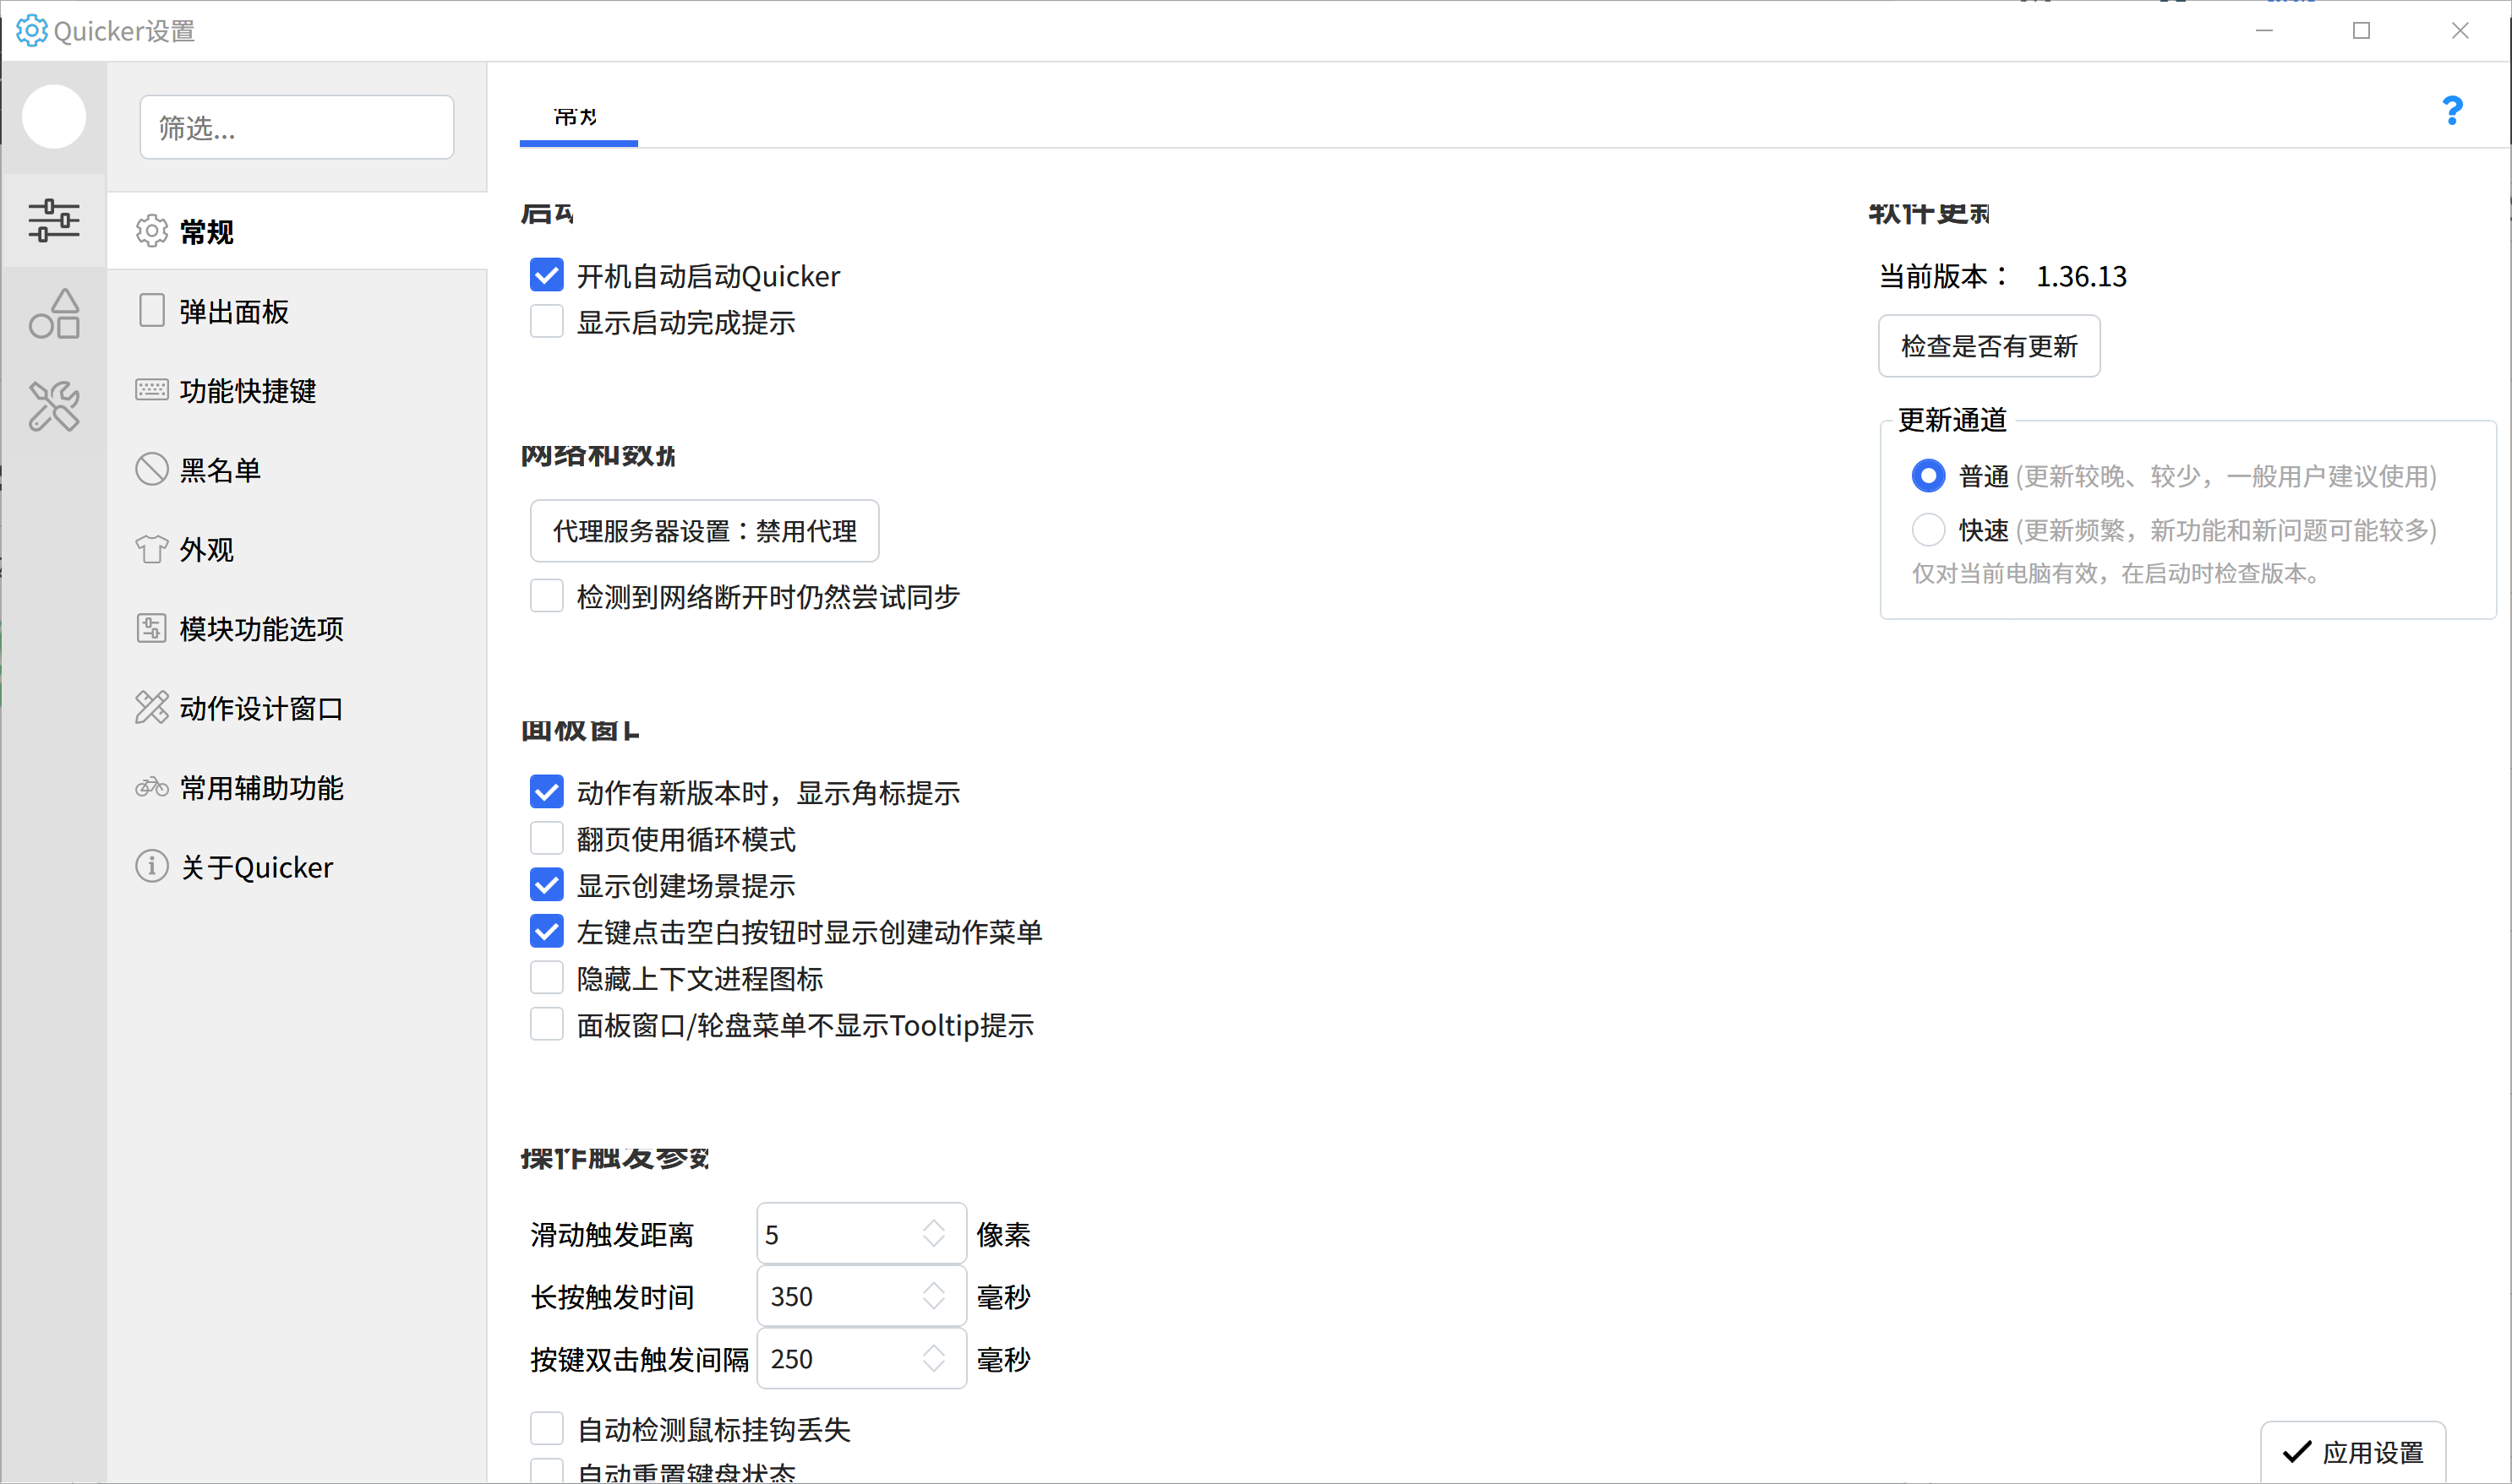This screenshot has width=2512, height=1484.
Task: Click the round user avatar
Action: (x=54, y=117)
